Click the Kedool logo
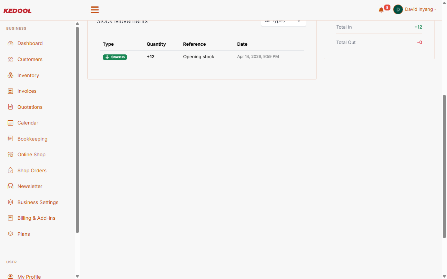Image resolution: width=447 pixels, height=279 pixels. click(17, 11)
